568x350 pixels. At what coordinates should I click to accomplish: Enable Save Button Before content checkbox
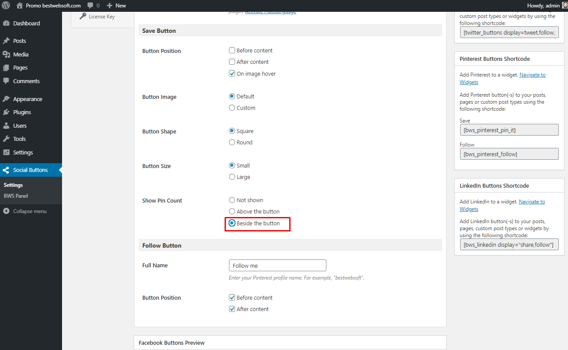click(x=232, y=50)
